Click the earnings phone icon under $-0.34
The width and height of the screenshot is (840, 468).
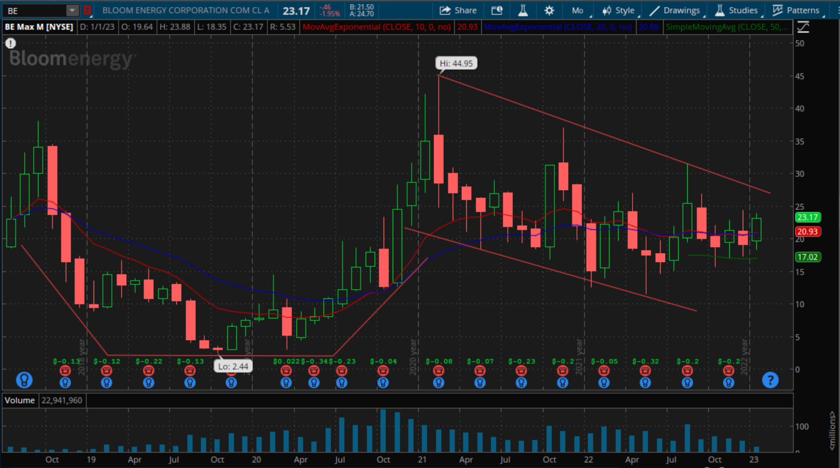[314, 370]
